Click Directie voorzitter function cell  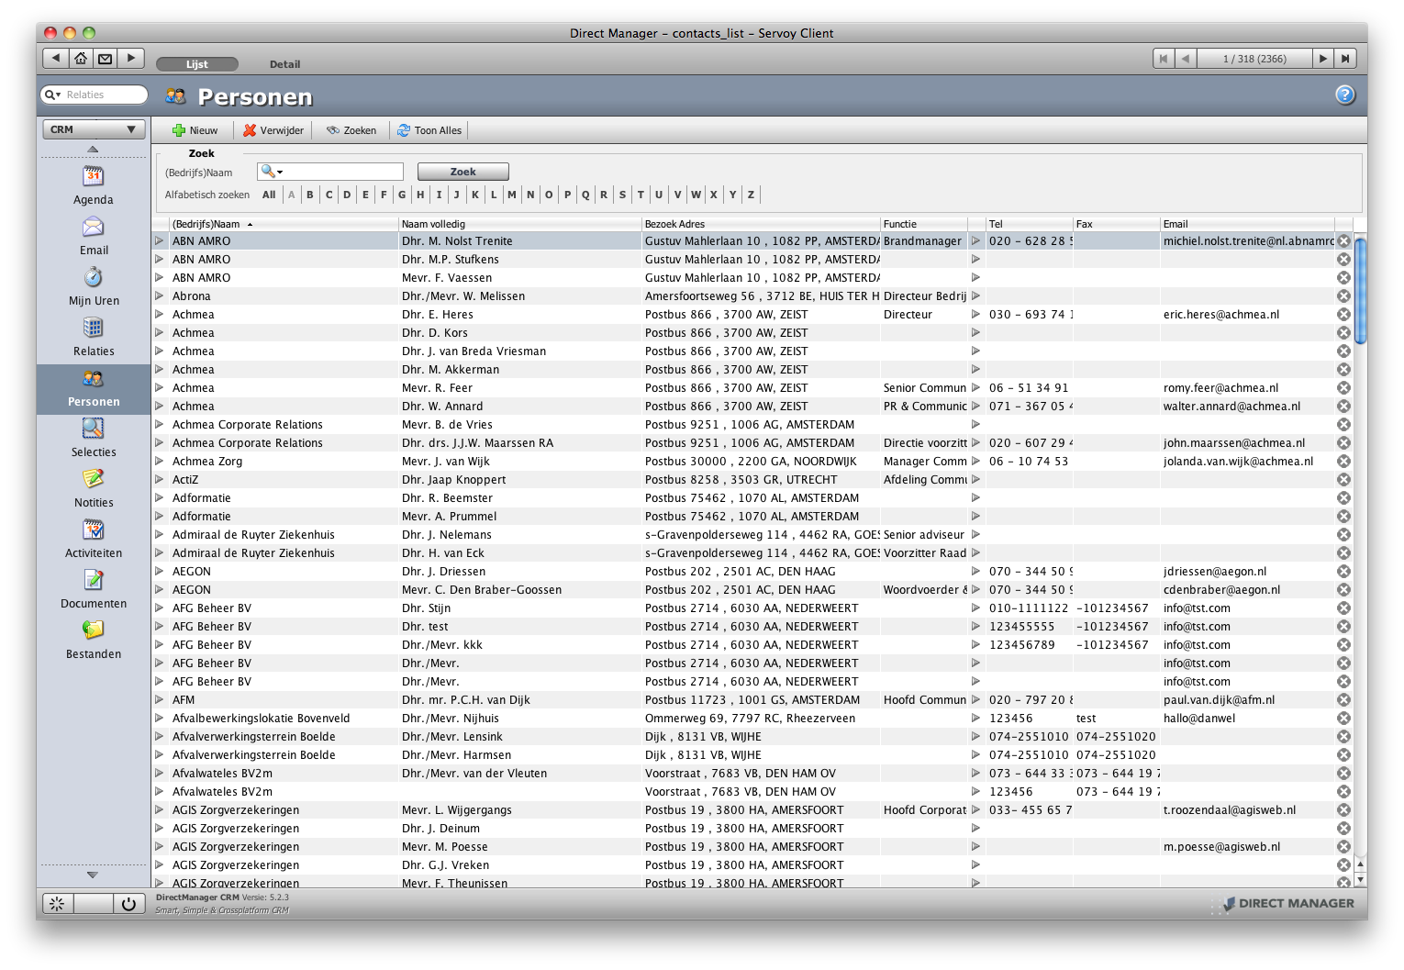tap(924, 443)
